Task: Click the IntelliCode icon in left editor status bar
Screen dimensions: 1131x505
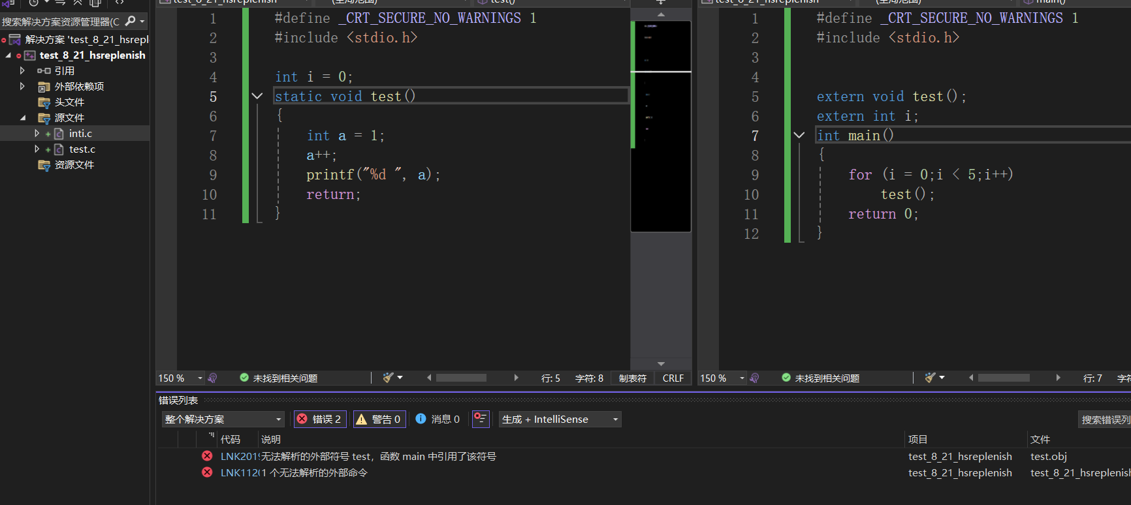Action: click(x=212, y=378)
